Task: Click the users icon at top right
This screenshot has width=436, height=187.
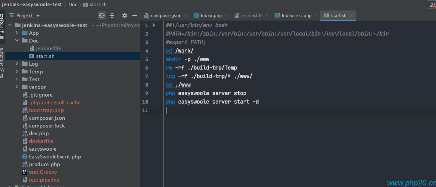Action: [x=432, y=4]
